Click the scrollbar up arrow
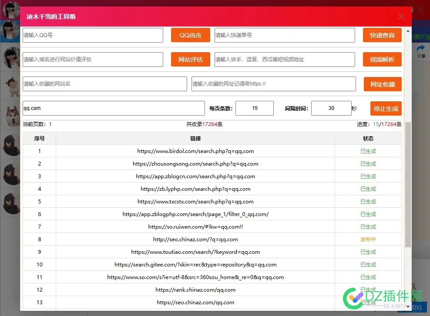The width and height of the screenshot is (430, 316). pyautogui.click(x=408, y=31)
